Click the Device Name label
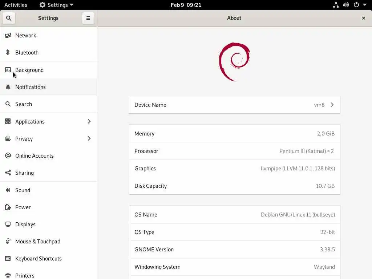Viewport: 372px width, 279px height. (x=150, y=105)
